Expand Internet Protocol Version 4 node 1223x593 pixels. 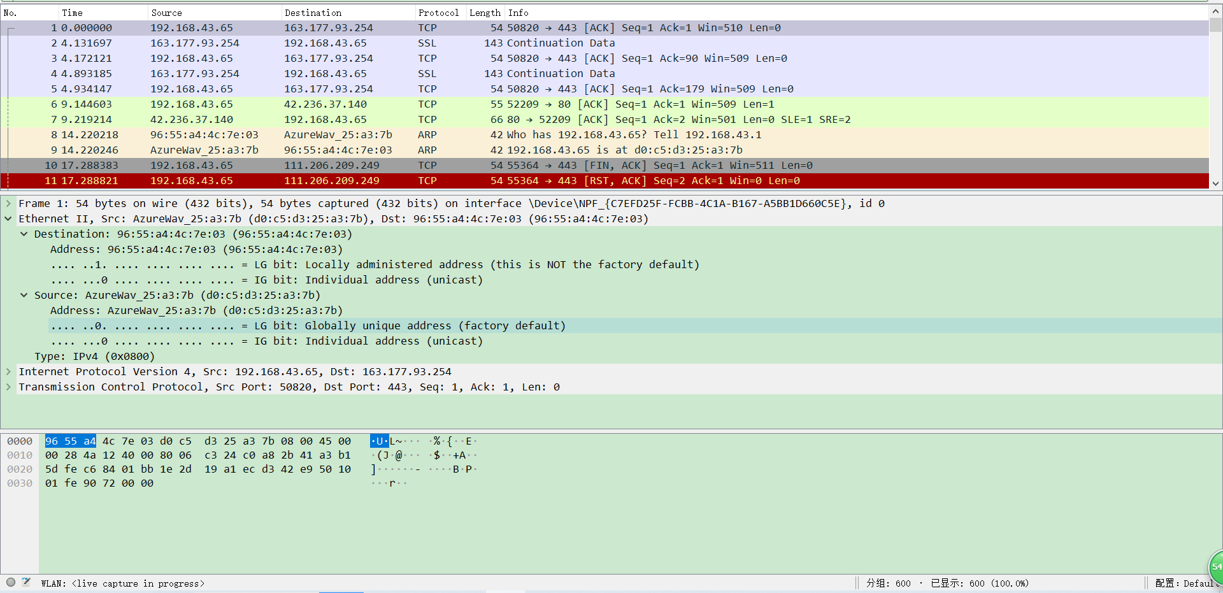[x=8, y=371]
